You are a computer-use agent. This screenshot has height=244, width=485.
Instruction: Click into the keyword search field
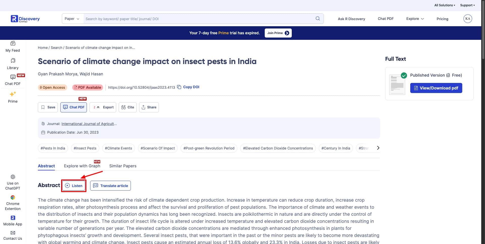coord(197,19)
